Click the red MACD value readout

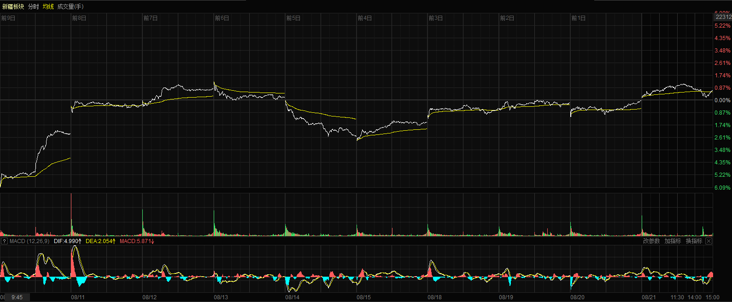[137, 241]
